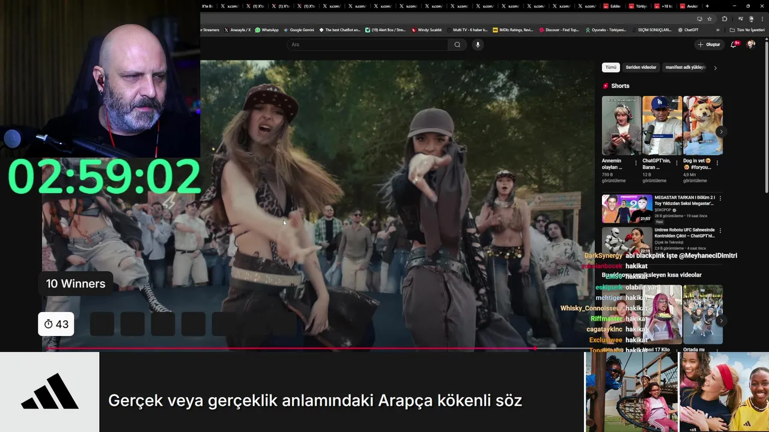Click the Riffmaster chat username
769x432 pixels.
click(606, 319)
